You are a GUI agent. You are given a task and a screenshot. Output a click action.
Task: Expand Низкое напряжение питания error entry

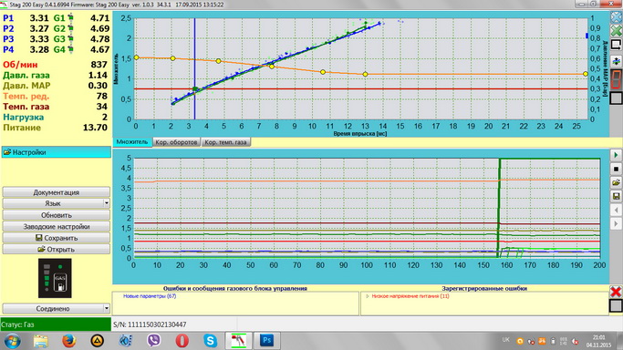click(368, 296)
